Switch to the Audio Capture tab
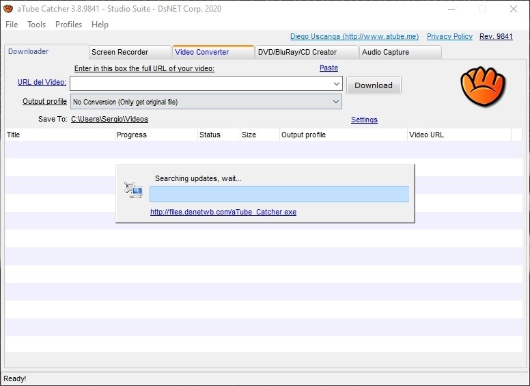Screen dimensions: 530x386 click(x=400, y=52)
